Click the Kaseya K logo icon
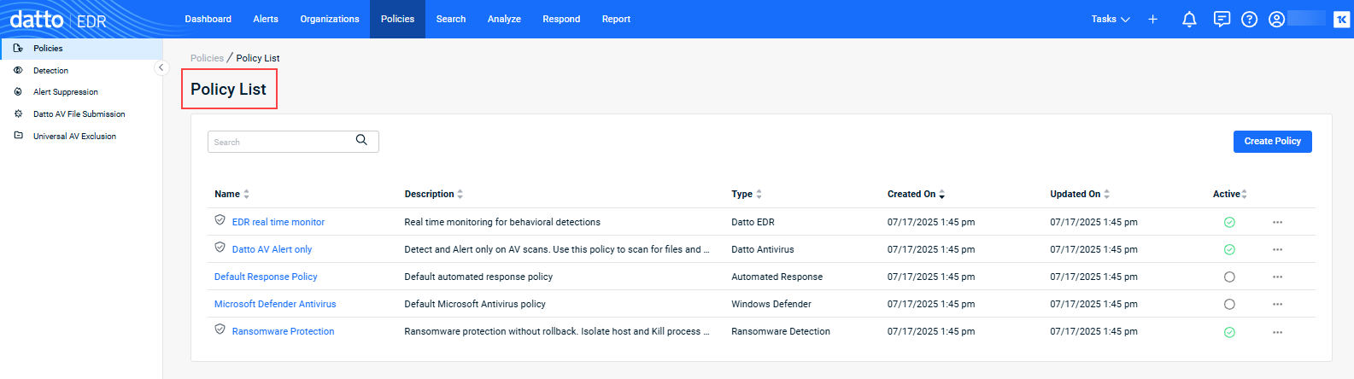This screenshot has height=379, width=1354. point(1341,19)
